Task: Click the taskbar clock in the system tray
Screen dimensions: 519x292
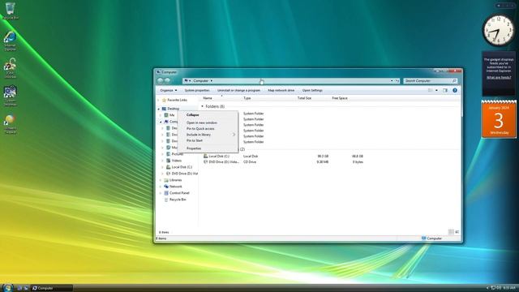Action: tap(508, 288)
